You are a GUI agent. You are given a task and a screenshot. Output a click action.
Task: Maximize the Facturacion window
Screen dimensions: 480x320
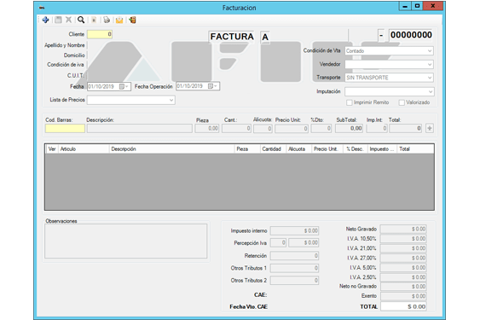click(x=417, y=6)
